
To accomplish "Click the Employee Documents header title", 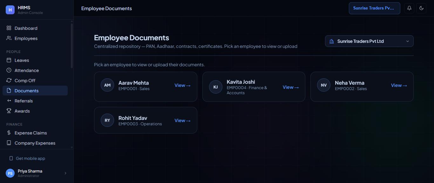I will tap(106, 8).
